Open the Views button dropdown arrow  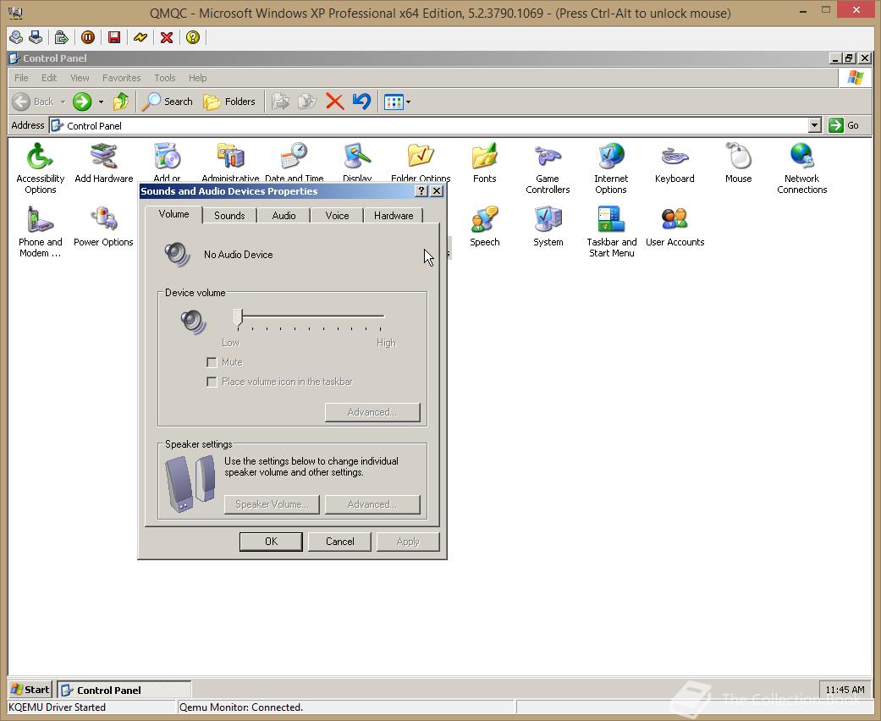click(x=409, y=102)
